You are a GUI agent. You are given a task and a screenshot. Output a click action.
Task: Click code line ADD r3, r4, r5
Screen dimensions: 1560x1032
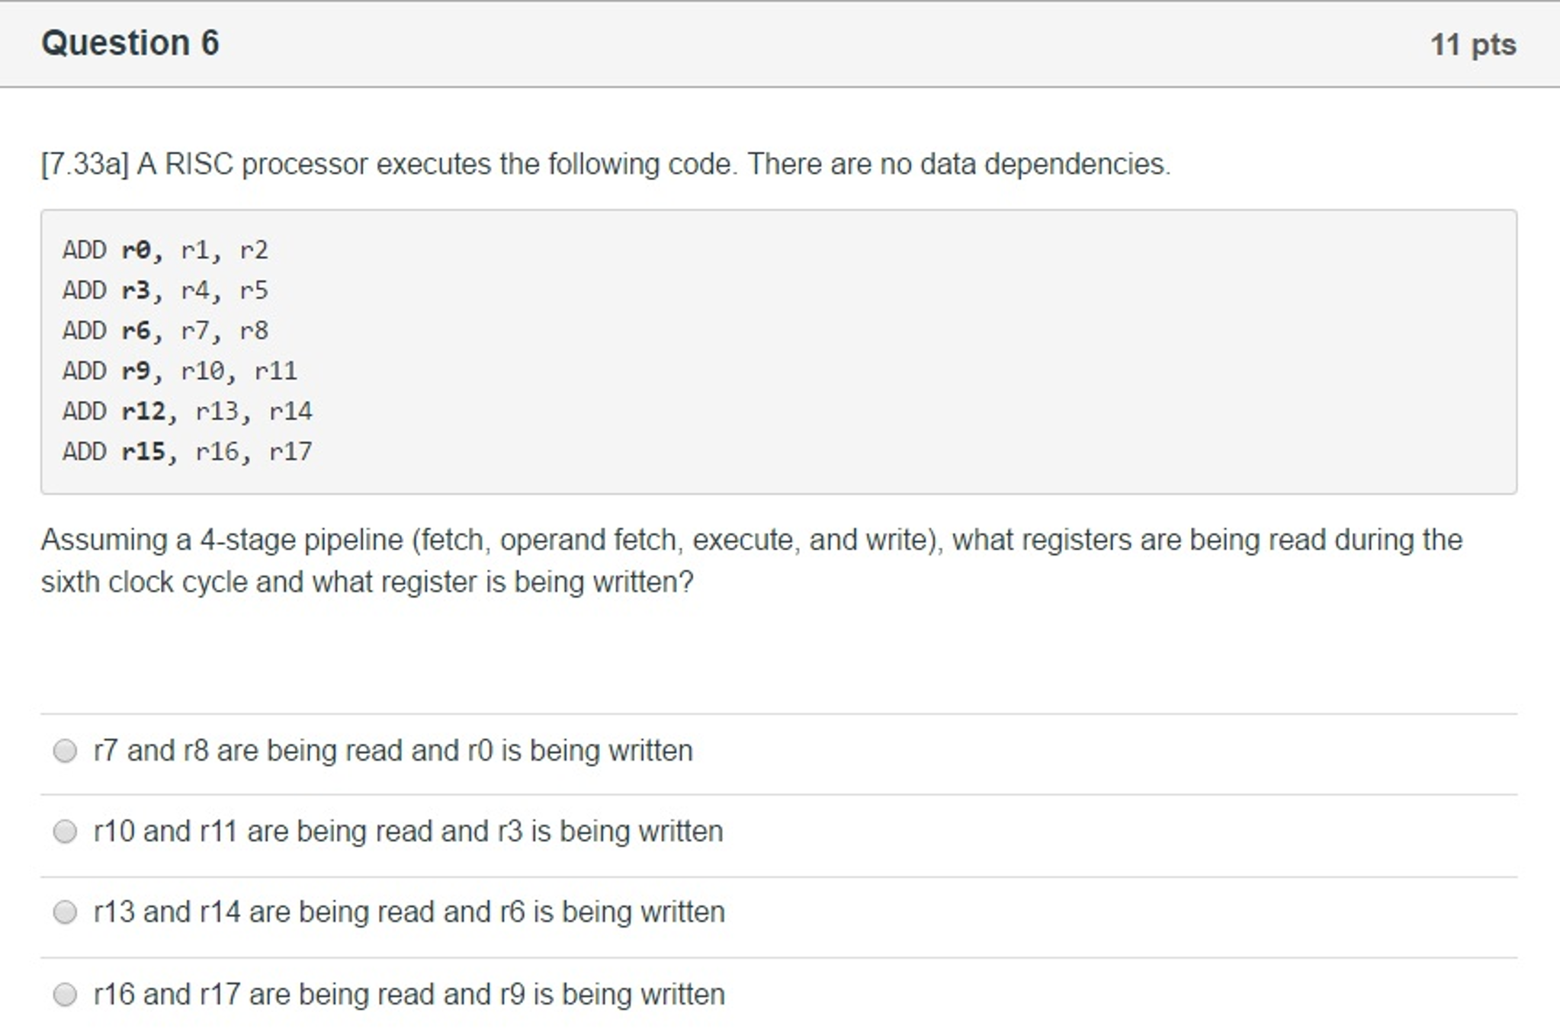[165, 290]
